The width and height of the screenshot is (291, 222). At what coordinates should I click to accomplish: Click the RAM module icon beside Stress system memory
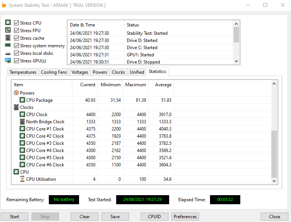8,45
